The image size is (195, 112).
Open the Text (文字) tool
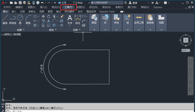tap(70, 19)
